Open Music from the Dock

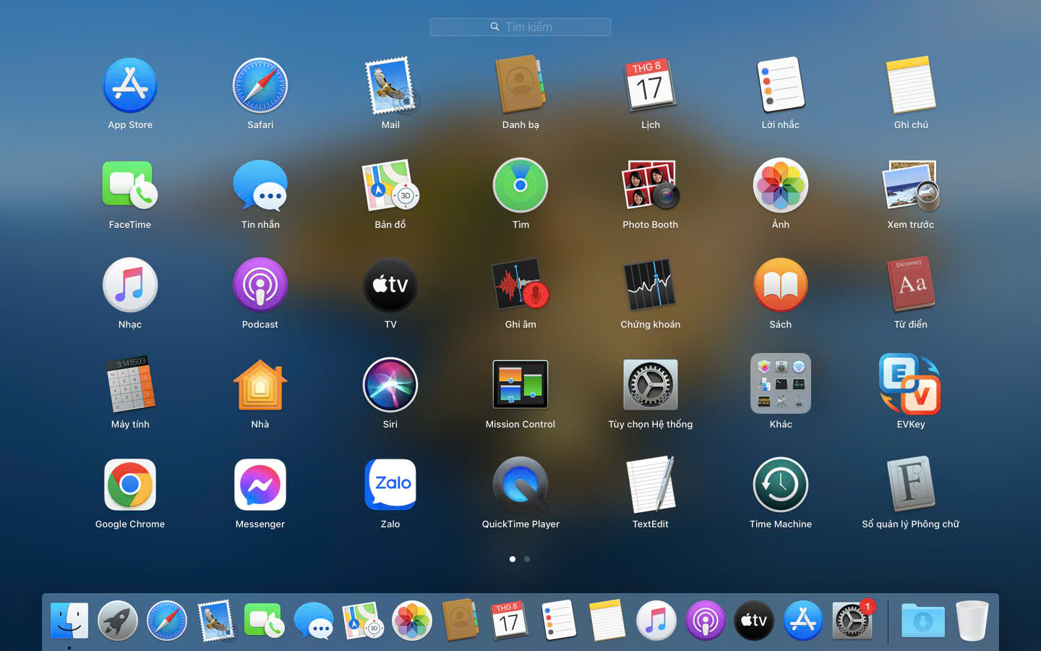pos(656,621)
